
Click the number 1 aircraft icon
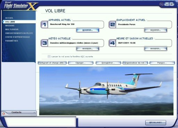click(x=44, y=25)
